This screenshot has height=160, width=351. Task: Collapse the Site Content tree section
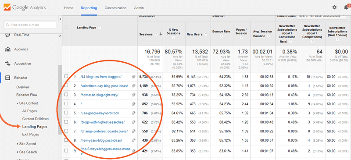click(x=18, y=103)
